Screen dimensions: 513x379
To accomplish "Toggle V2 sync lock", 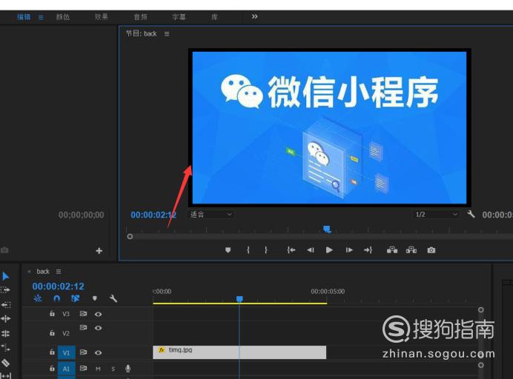I will pyautogui.click(x=84, y=327).
